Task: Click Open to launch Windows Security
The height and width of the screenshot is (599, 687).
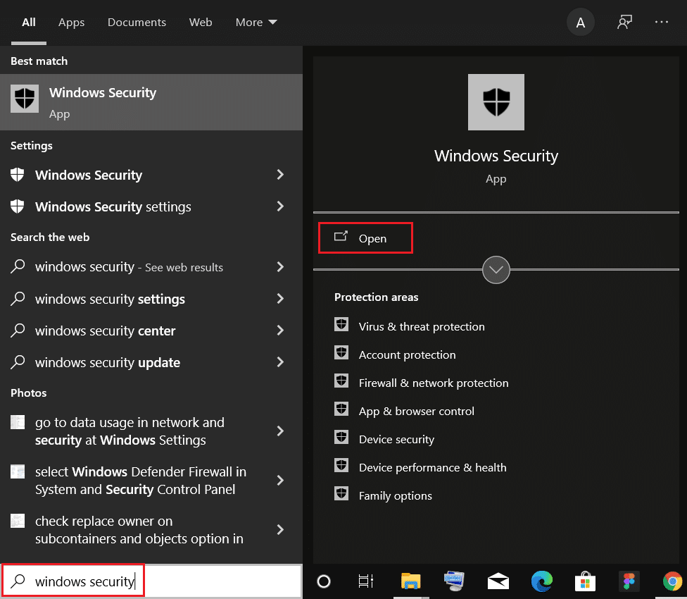Action: pos(365,238)
